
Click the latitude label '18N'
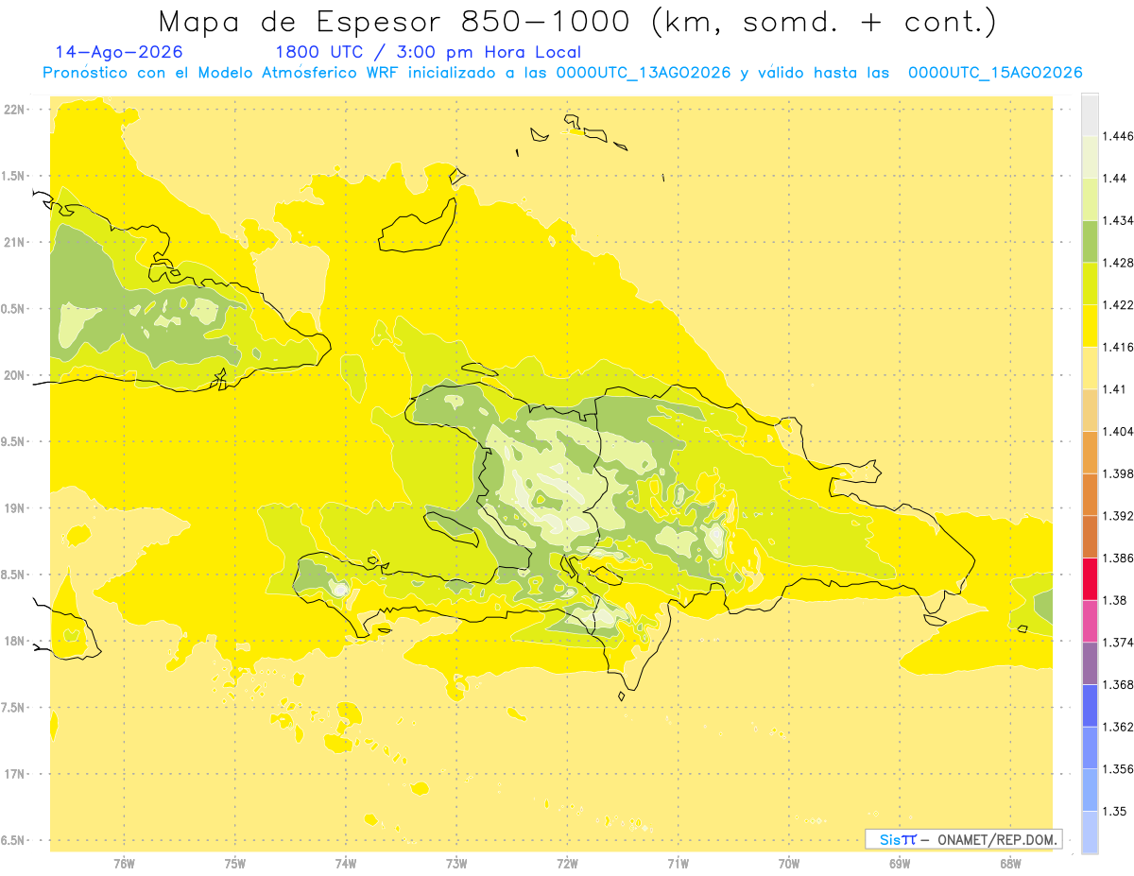pyautogui.click(x=13, y=641)
